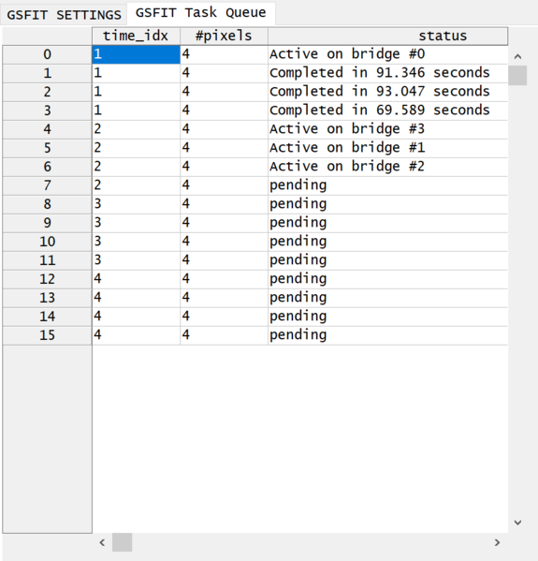Click the pending status in row 8
538x561 pixels.
tap(388, 204)
